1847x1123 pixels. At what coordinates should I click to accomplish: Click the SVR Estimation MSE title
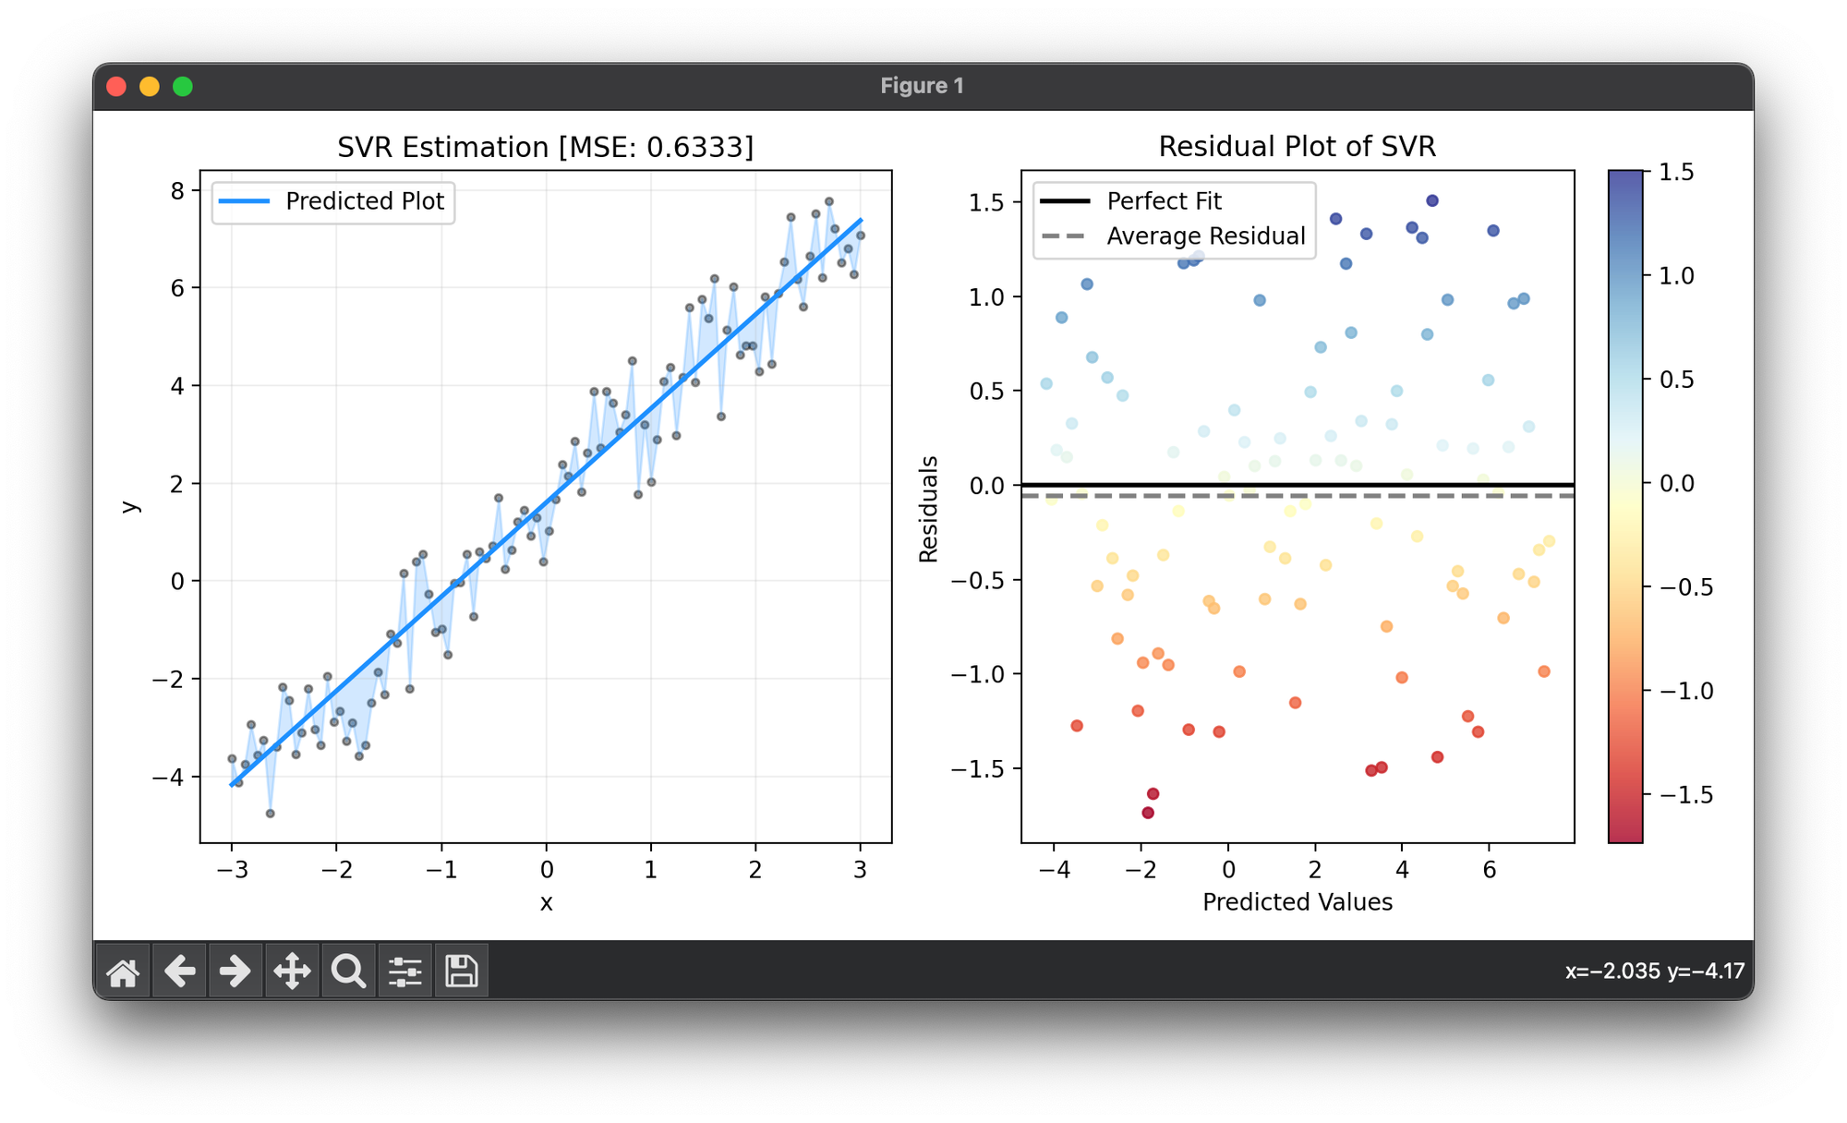click(546, 147)
